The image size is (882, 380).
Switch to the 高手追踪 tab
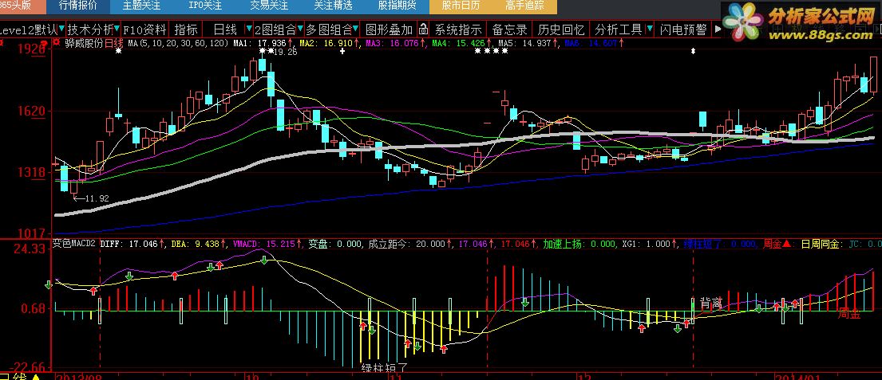pos(524,6)
